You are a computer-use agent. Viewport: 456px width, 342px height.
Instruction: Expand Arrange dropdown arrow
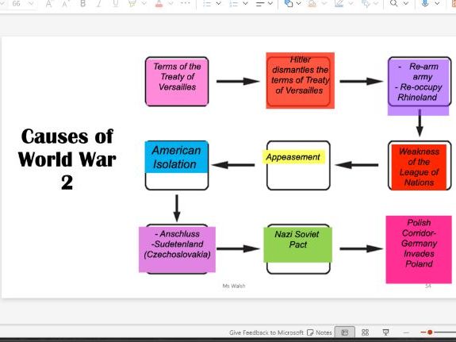pyautogui.click(x=376, y=3)
